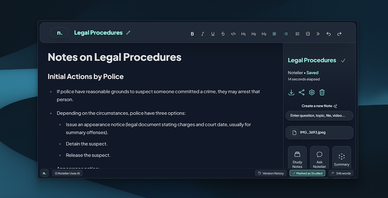Undo the last edit
The image size is (388, 198).
coord(328,34)
